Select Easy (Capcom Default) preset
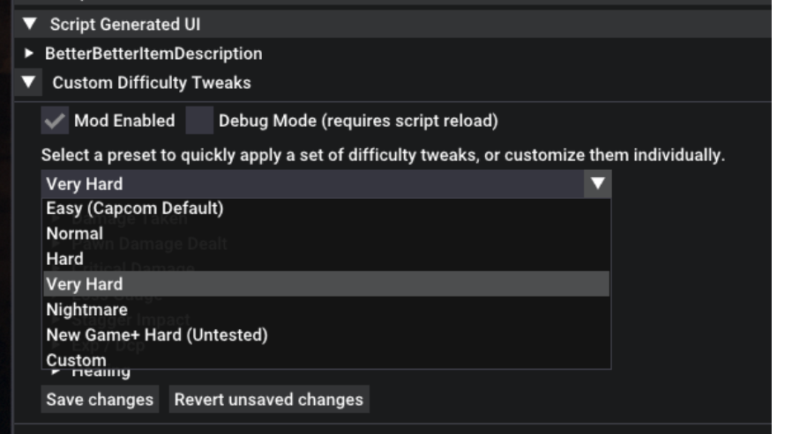Image resolution: width=807 pixels, height=434 pixels. pos(135,209)
